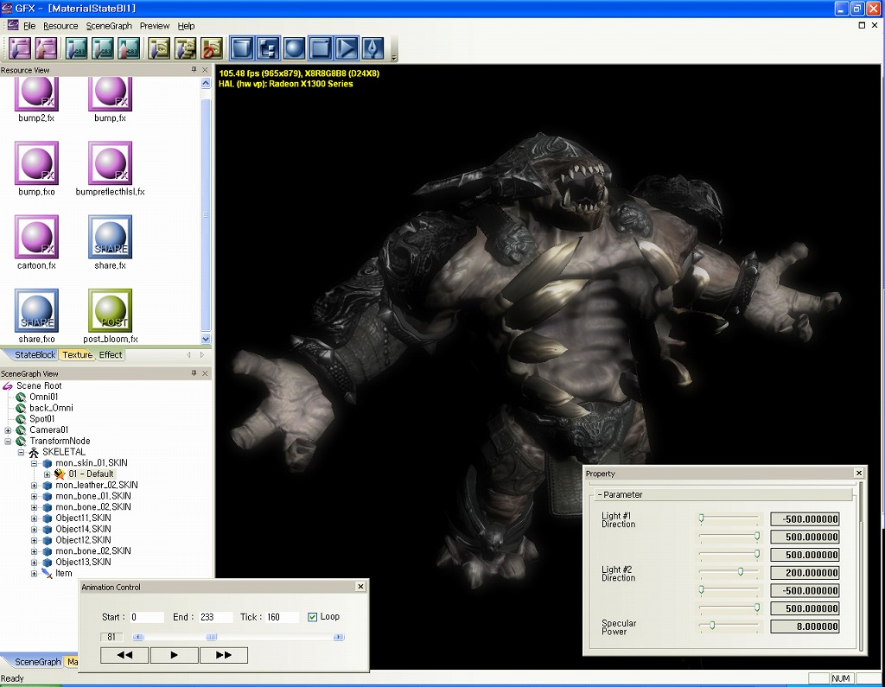
Task: Switch to the StateBlock tab
Action: 35,355
